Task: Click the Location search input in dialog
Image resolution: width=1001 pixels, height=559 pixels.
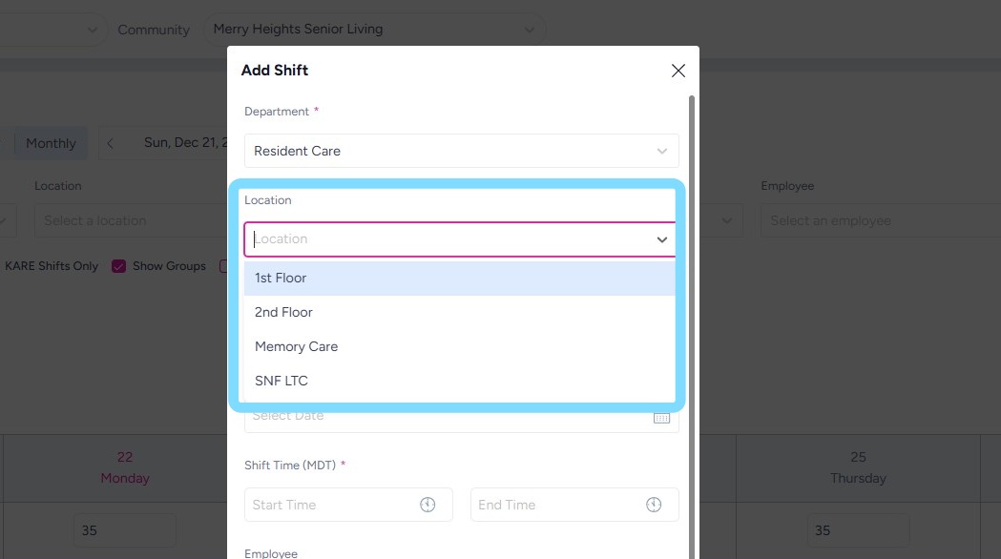Action: (448, 239)
